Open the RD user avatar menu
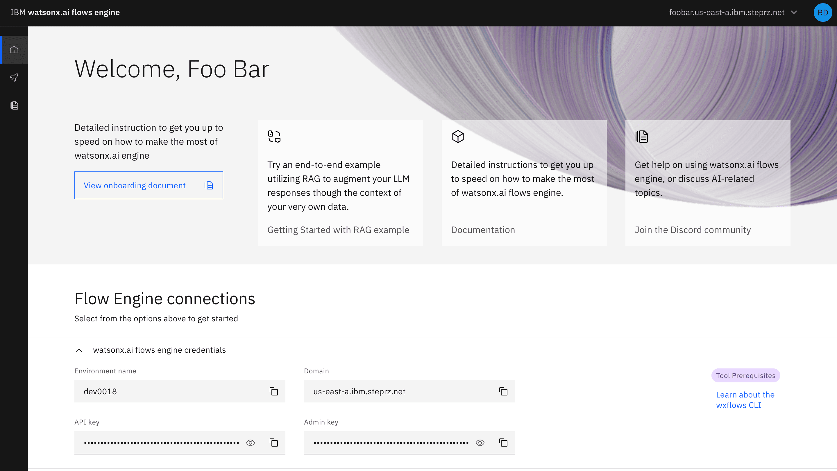 pyautogui.click(x=823, y=12)
